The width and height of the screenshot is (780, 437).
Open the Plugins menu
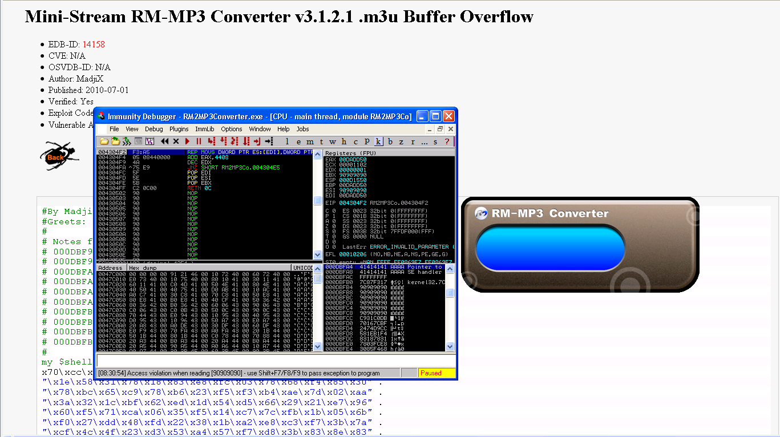[x=179, y=129]
